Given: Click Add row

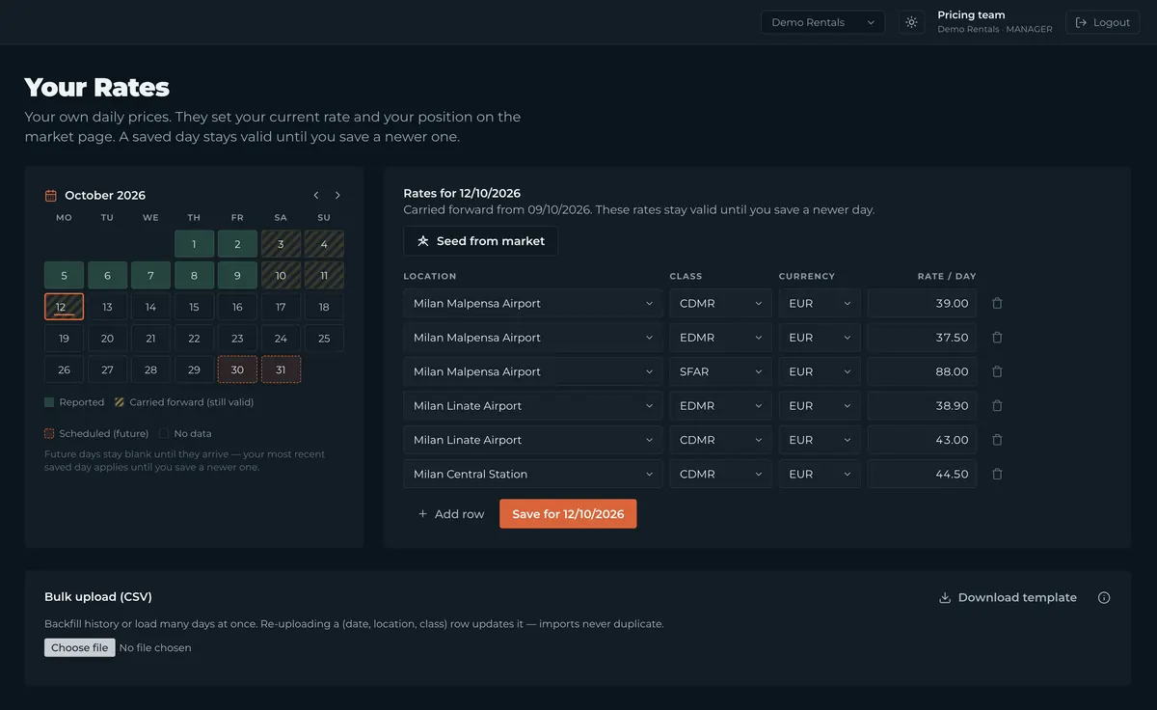Looking at the screenshot, I should click(450, 514).
